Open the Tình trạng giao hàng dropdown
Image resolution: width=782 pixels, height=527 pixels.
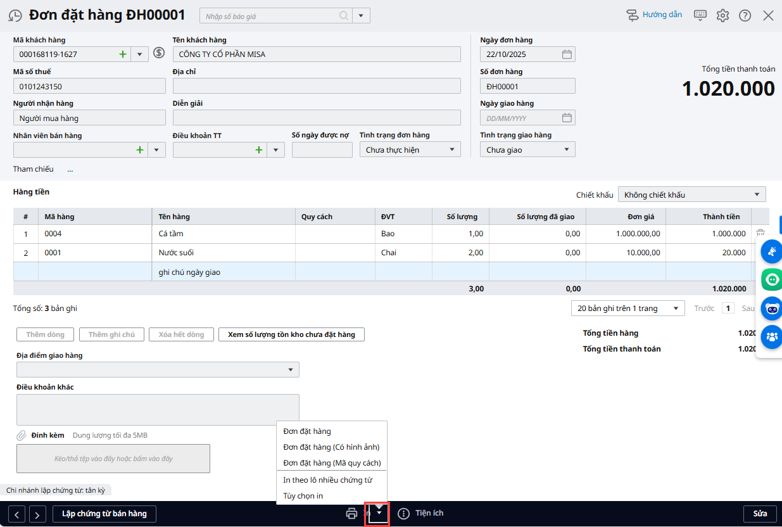pyautogui.click(x=566, y=150)
